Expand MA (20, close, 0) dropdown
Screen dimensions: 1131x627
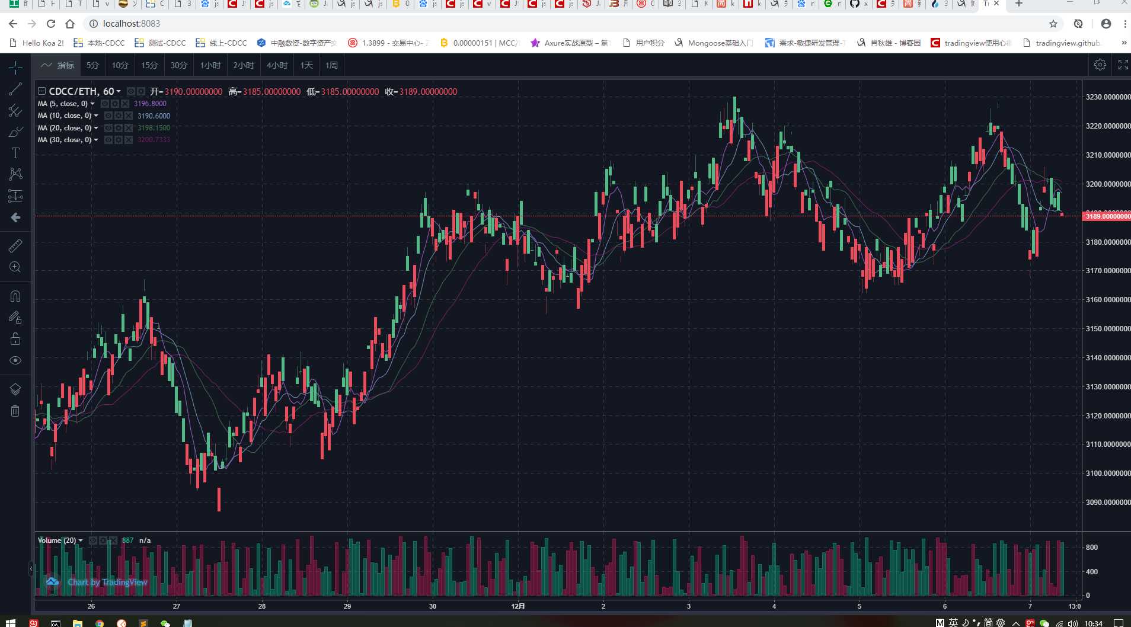[96, 128]
